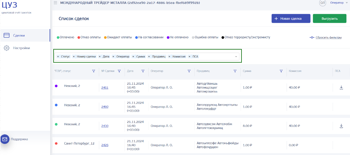Viewport: 350px width, 155px height.
Task: Click the Новая сделка button
Action: (x=291, y=19)
